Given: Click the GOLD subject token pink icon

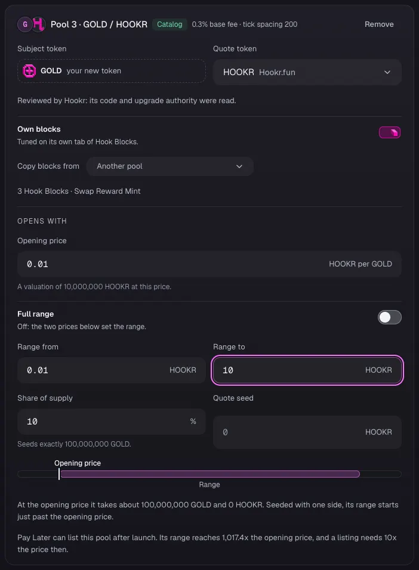Looking at the screenshot, I should 29,71.
